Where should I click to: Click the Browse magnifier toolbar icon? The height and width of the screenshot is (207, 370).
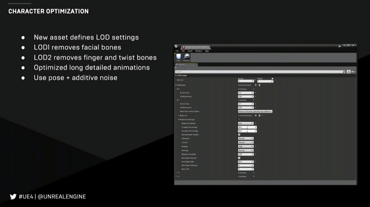coord(187,56)
